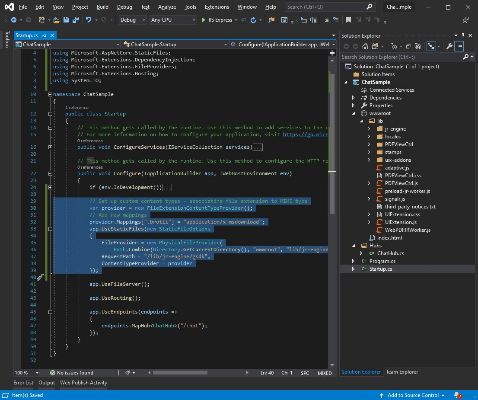Expand the Program.cs node
This screenshot has height=400, width=478.
coord(354,261)
